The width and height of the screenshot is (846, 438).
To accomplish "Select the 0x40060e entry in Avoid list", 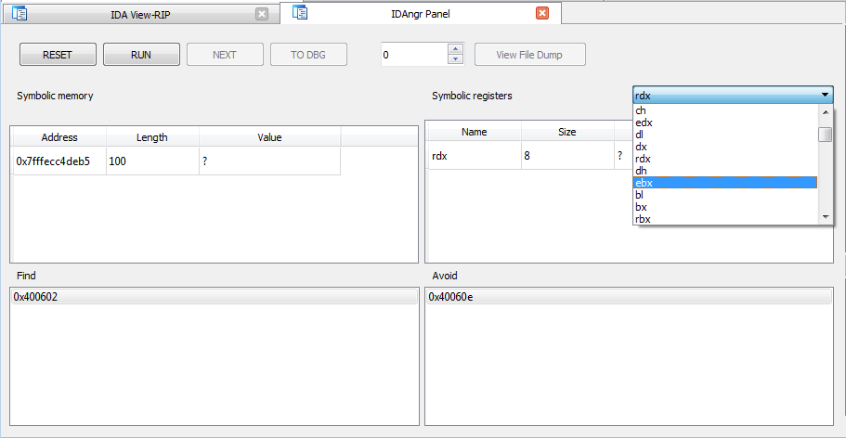I will (629, 296).
